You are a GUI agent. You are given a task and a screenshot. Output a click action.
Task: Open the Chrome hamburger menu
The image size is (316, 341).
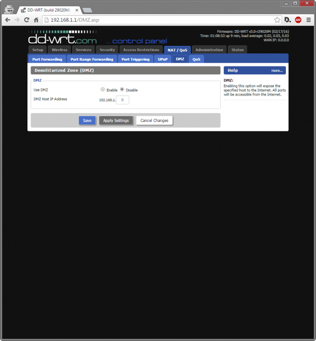(309, 20)
